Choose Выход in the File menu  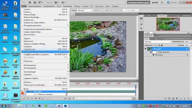pyautogui.click(x=45, y=89)
